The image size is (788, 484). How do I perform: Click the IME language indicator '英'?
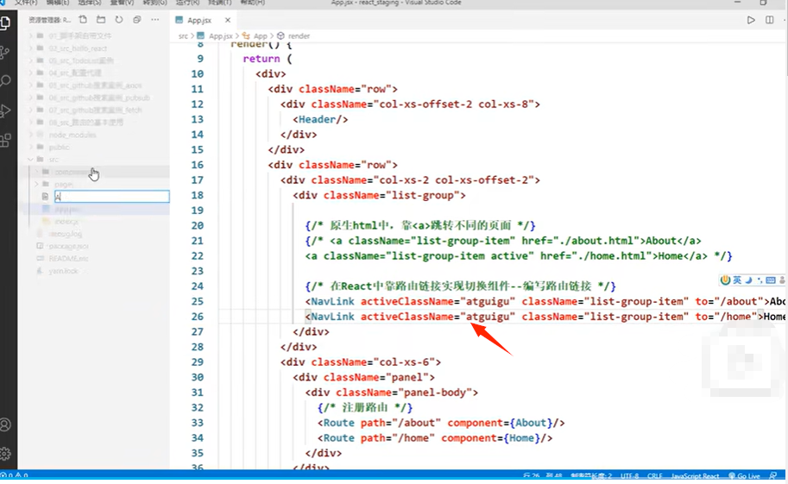pos(737,280)
